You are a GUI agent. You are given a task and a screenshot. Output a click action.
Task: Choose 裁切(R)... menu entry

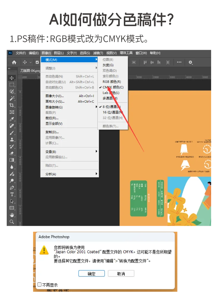[x=69, y=118]
